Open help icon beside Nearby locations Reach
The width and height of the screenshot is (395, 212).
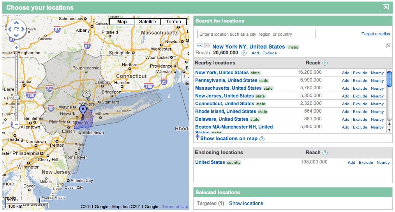[325, 63]
